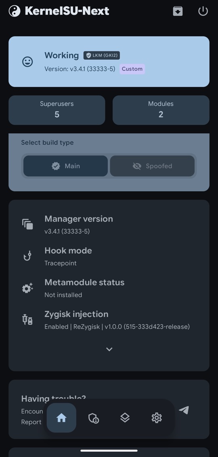
Task: Tap the LKM (GKI2) badge
Action: tap(102, 55)
